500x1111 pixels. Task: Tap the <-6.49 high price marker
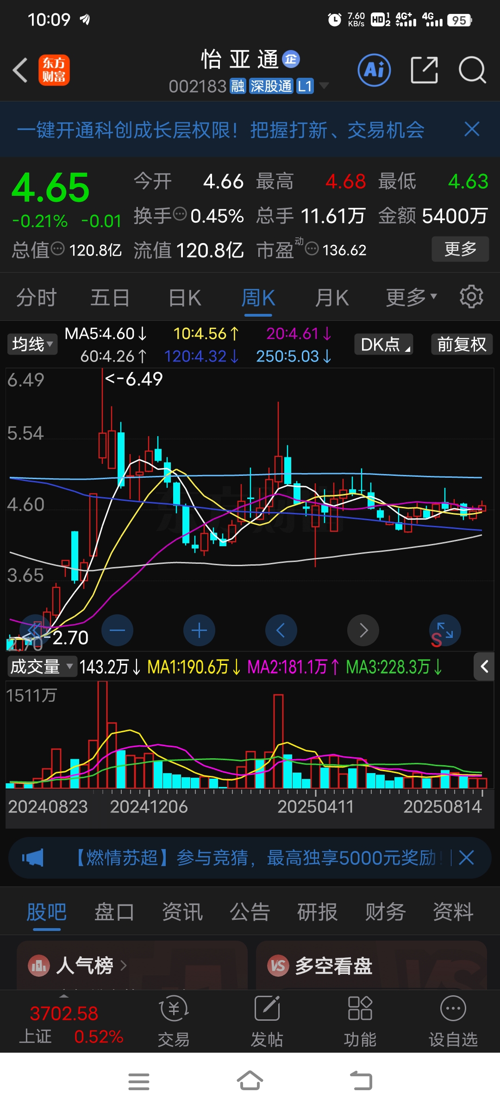(x=134, y=379)
